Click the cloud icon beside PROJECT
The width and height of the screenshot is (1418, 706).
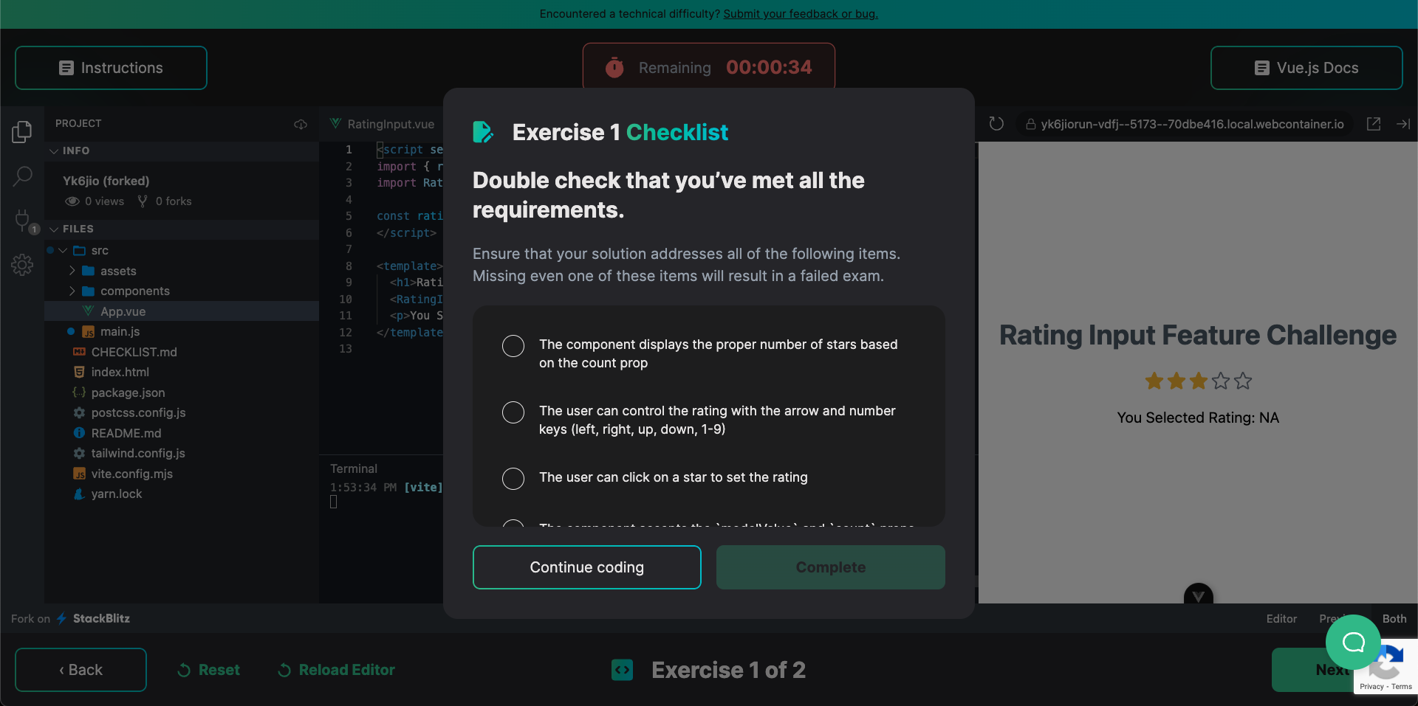click(301, 124)
